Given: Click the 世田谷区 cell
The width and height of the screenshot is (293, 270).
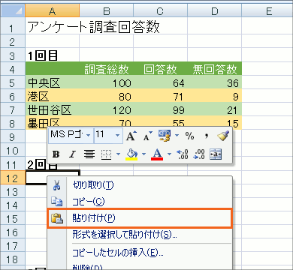Looking at the screenshot, I should coord(52,109).
